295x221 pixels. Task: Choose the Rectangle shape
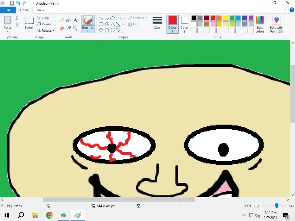[x=118, y=18]
